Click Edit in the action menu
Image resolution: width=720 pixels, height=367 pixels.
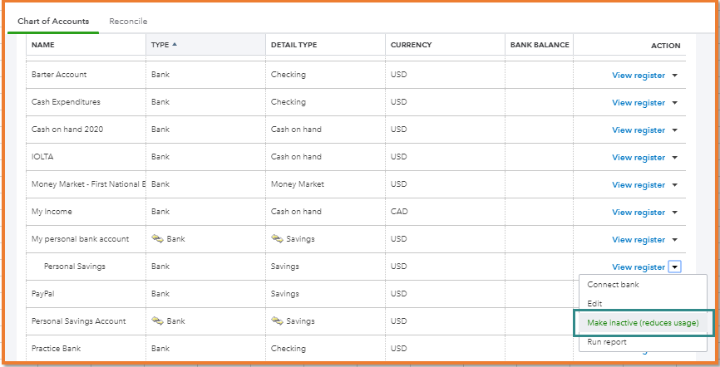pos(594,304)
